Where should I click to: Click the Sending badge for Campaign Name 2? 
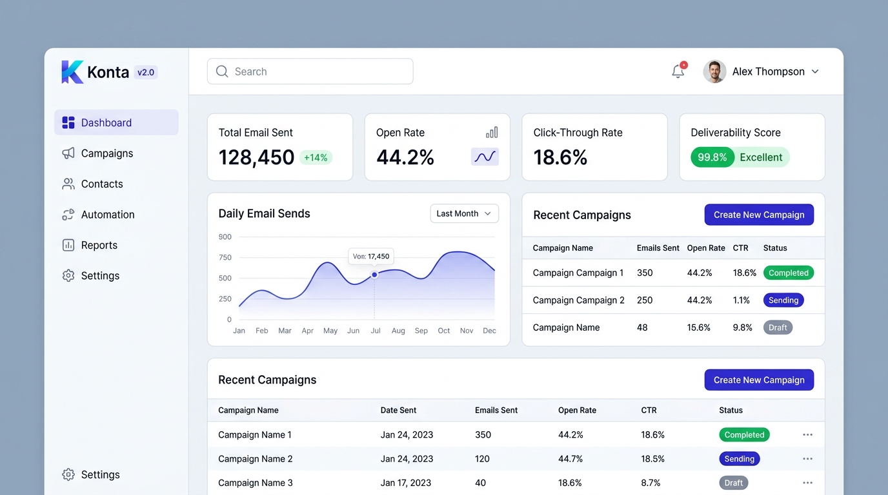tap(740, 459)
